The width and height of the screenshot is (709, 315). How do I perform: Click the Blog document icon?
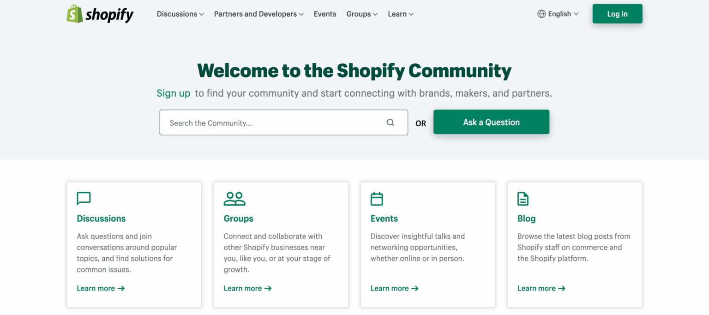[523, 199]
